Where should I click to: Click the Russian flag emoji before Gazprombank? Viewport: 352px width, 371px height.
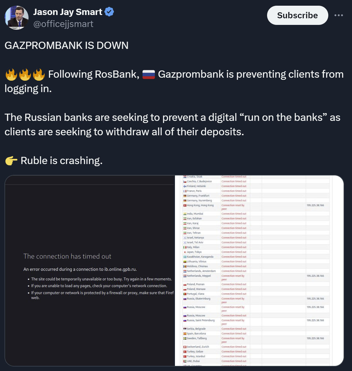click(x=149, y=74)
